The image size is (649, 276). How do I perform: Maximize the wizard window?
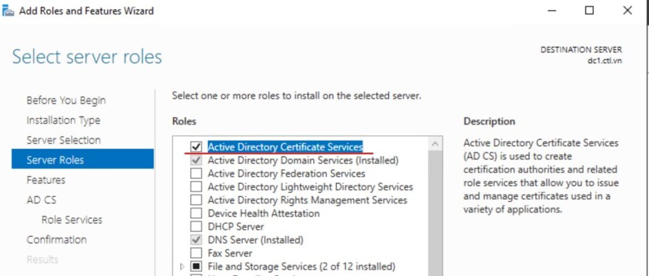click(x=589, y=11)
